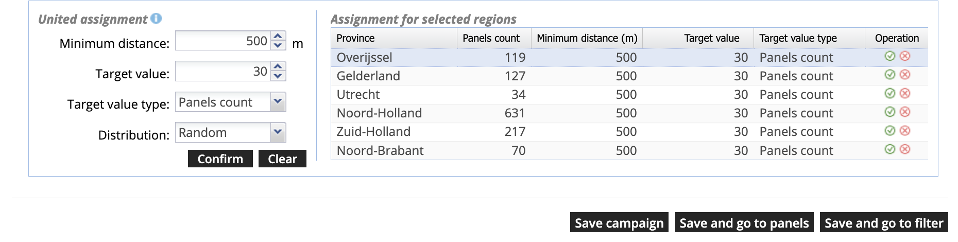The height and width of the screenshot is (242, 958).
Task: Increase the Minimum distance value
Action: pyautogui.click(x=278, y=36)
